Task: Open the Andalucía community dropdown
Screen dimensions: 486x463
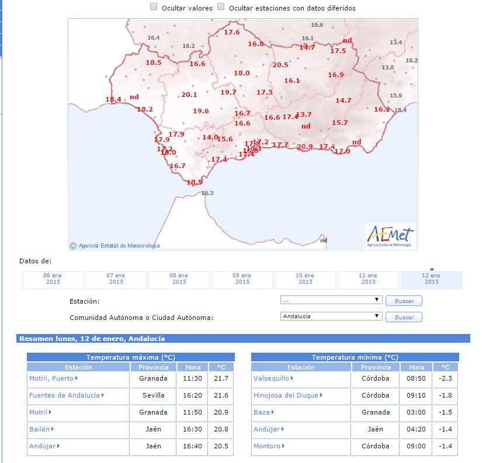Action: (331, 316)
